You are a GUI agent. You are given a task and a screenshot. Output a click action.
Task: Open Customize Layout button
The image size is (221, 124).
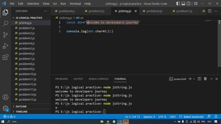(x=196, y=3)
